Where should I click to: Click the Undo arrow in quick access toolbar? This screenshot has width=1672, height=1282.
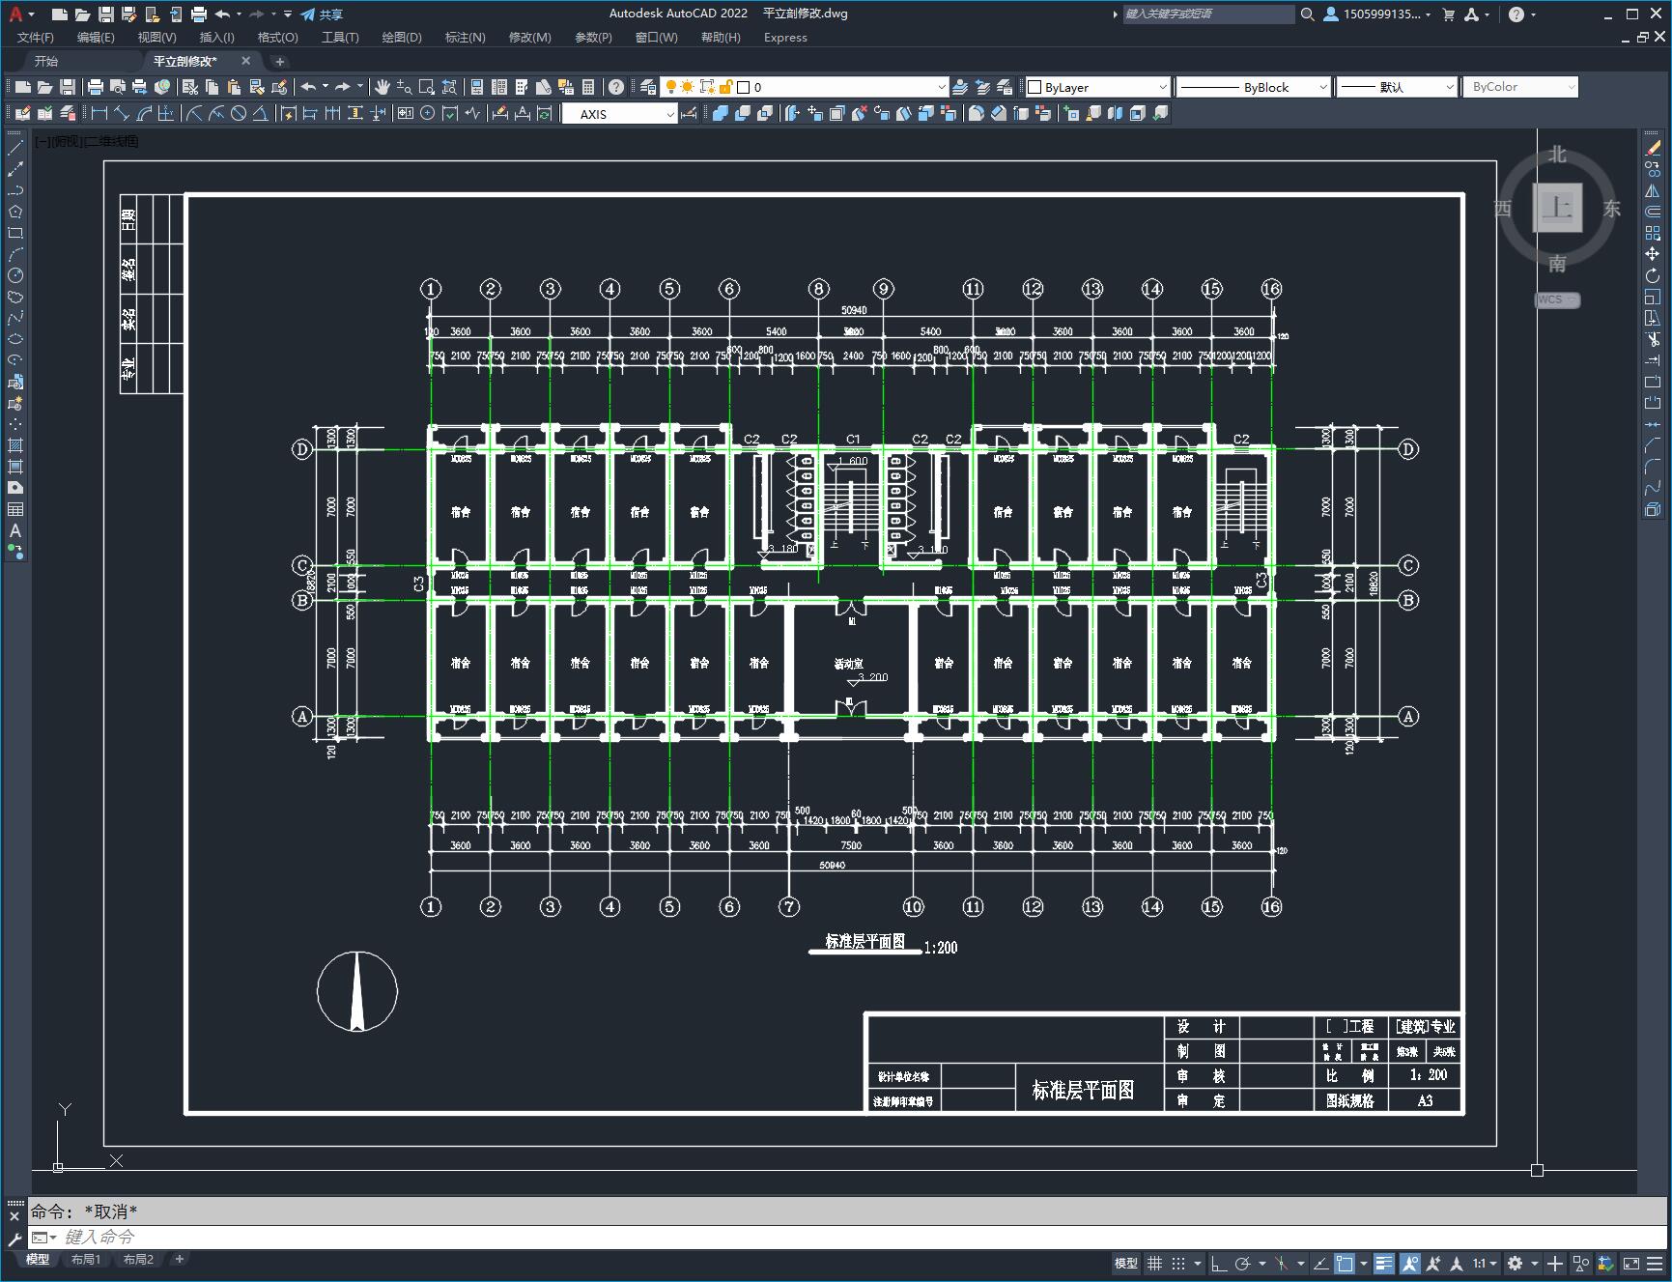coord(222,14)
